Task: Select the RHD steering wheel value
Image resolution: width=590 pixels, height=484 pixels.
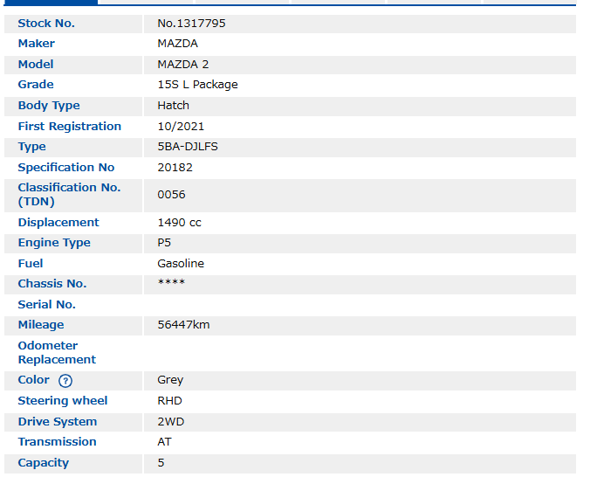Action: 169,401
